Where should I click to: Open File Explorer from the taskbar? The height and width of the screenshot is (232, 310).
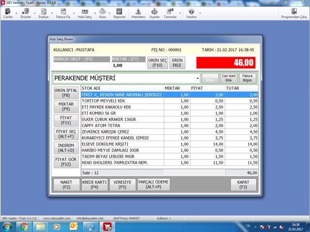(41, 227)
